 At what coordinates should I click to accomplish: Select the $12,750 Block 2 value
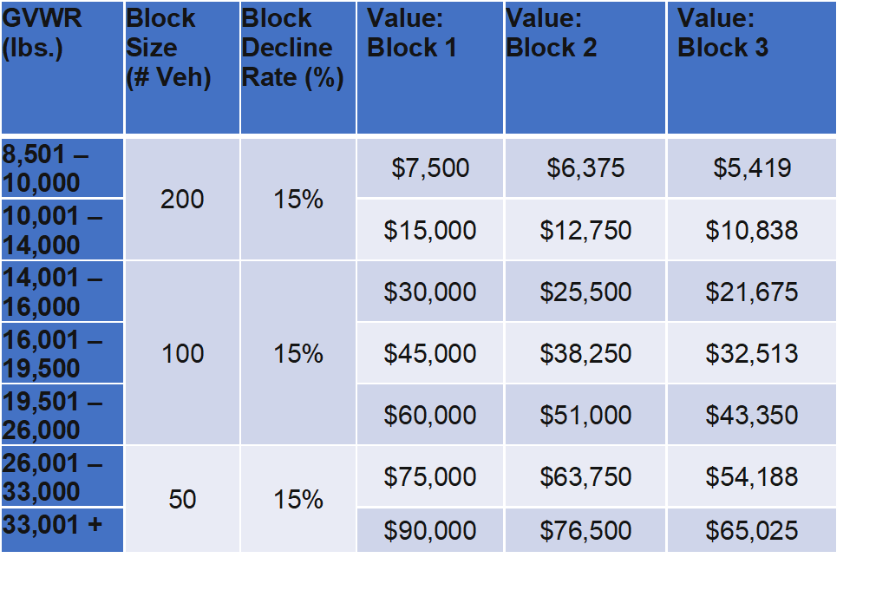[585, 230]
